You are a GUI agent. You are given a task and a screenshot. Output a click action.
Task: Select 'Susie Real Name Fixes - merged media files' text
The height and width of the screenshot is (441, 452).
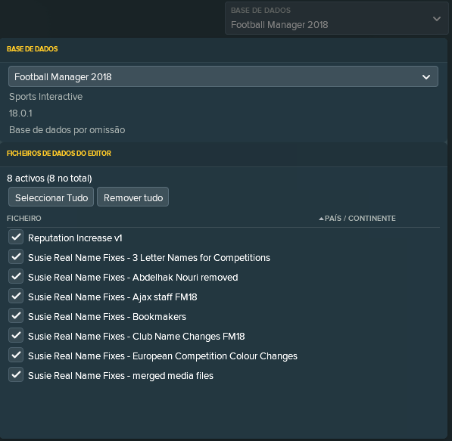pos(120,376)
